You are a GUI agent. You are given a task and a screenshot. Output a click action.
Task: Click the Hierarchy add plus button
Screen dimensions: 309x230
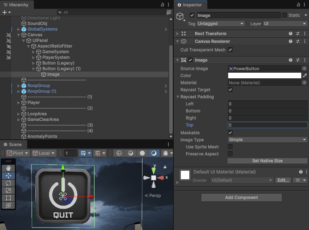click(x=5, y=12)
